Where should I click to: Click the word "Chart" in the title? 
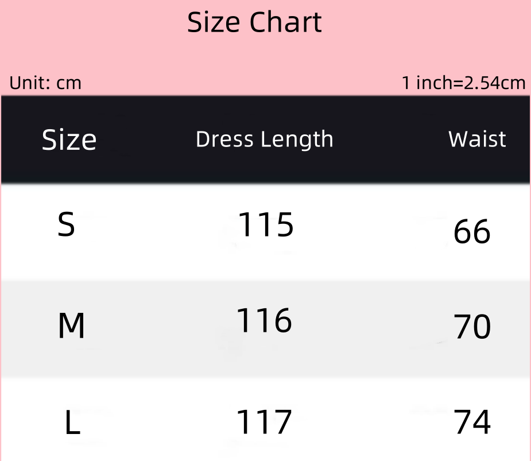(x=285, y=23)
